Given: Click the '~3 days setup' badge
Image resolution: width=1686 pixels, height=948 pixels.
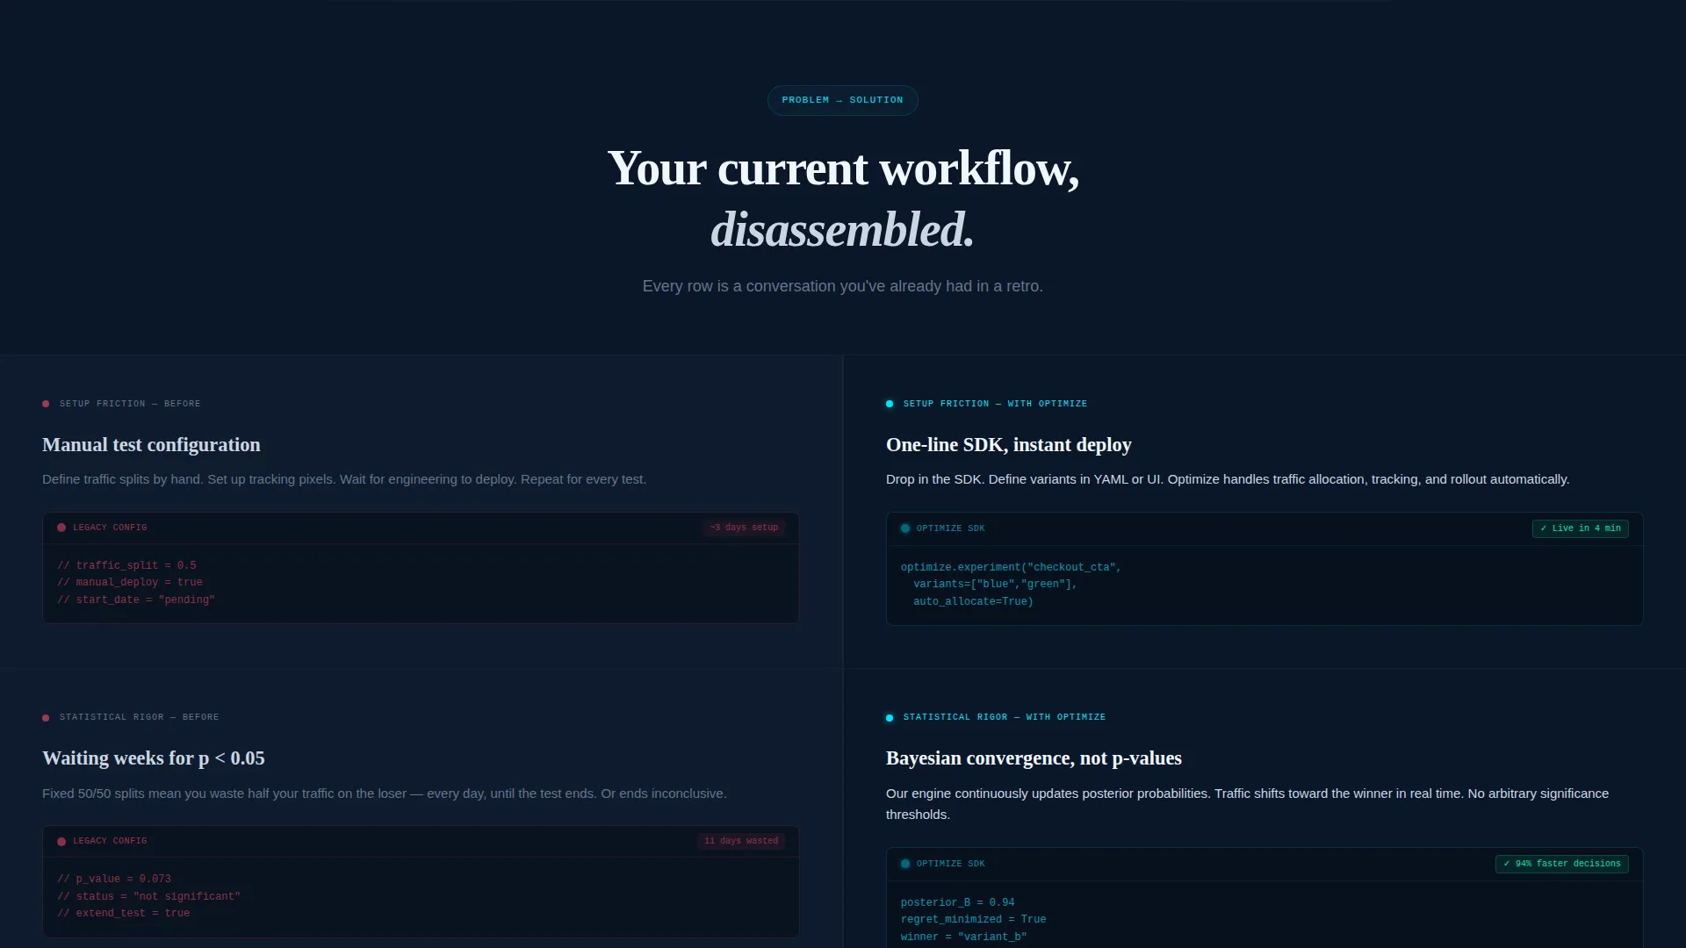Looking at the screenshot, I should pyautogui.click(x=744, y=528).
